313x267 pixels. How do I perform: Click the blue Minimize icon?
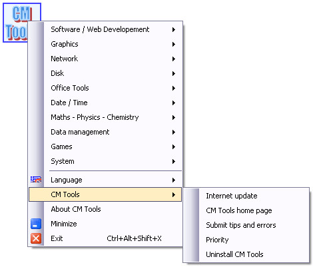click(36, 224)
